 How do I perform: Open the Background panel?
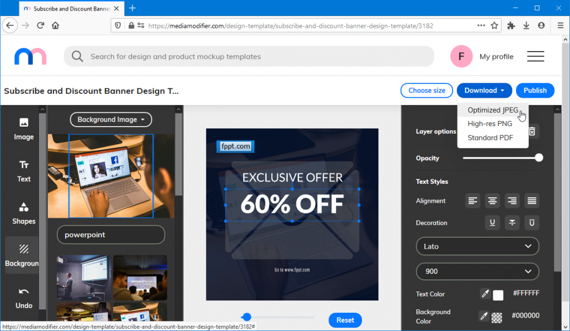point(22,255)
